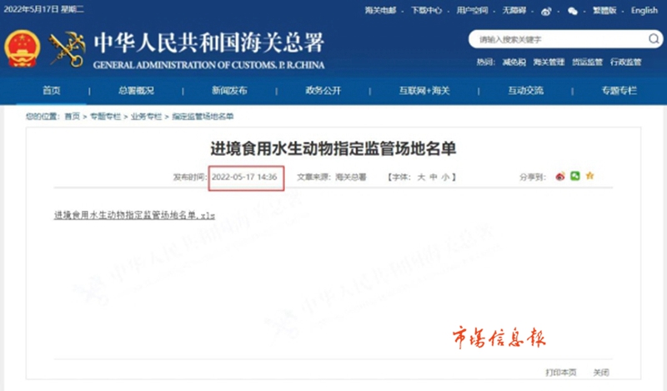The width and height of the screenshot is (667, 391).
Task: Open the 总署概况 navigation tab
Action: (x=136, y=90)
